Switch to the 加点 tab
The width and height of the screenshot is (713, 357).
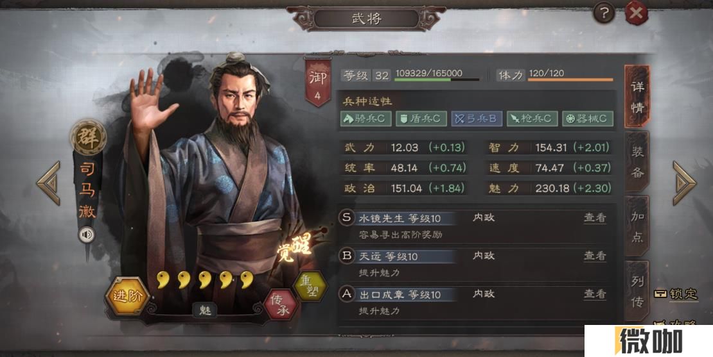[x=637, y=226]
